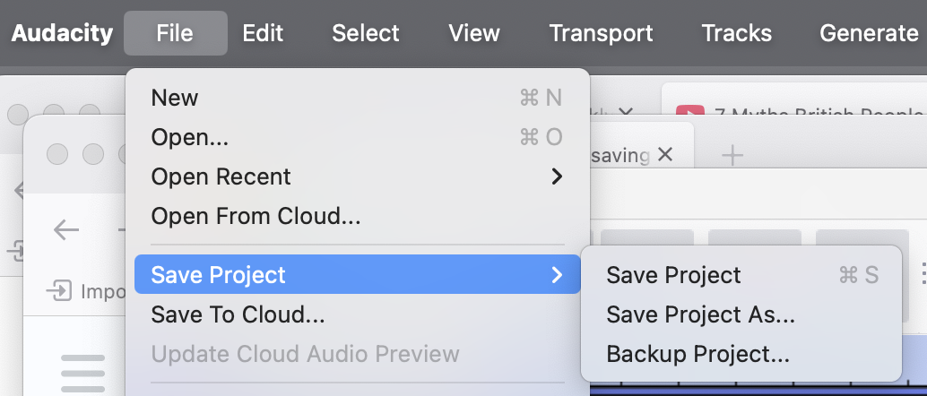Choose New from the File menu
This screenshot has width=927, height=396.
pos(175,98)
